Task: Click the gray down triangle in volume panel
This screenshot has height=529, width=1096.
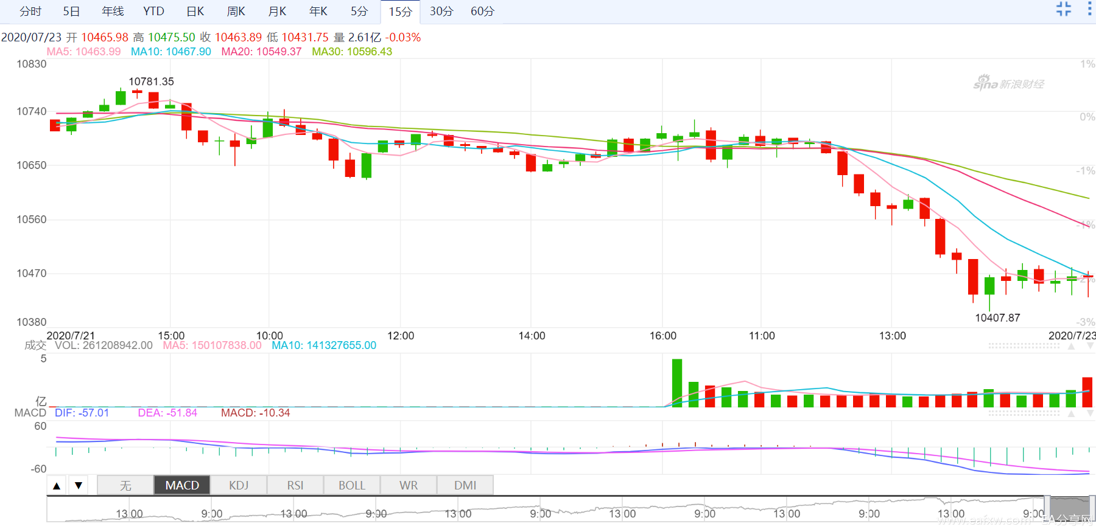Action: 1090,346
